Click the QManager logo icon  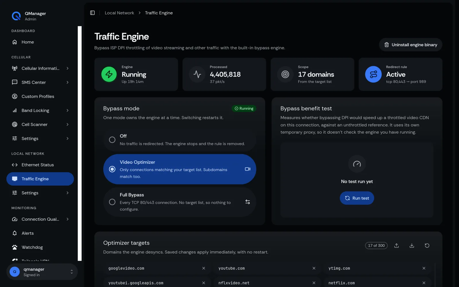[x=16, y=16]
